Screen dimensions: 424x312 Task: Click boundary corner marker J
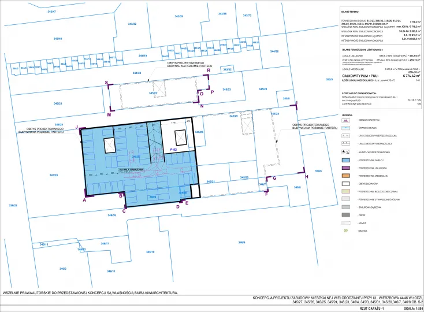(77, 126)
